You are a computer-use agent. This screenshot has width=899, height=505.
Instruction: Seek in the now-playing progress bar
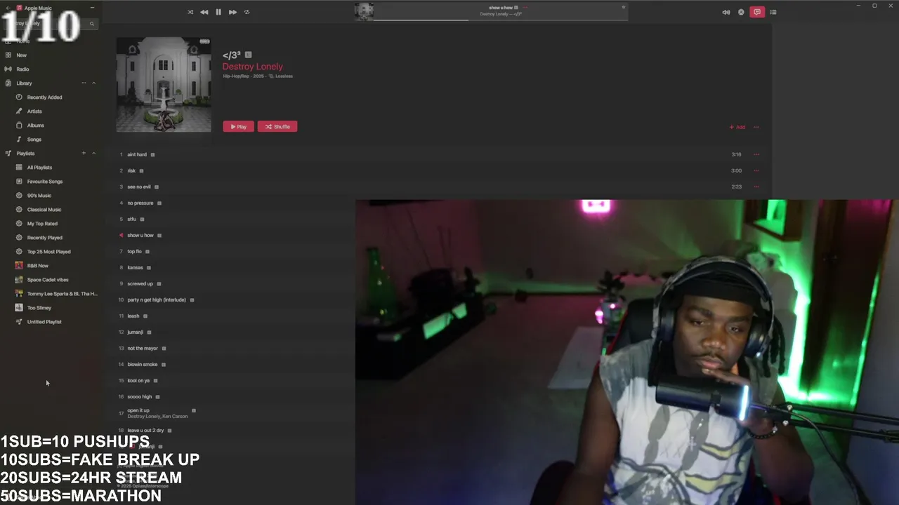[x=500, y=20]
